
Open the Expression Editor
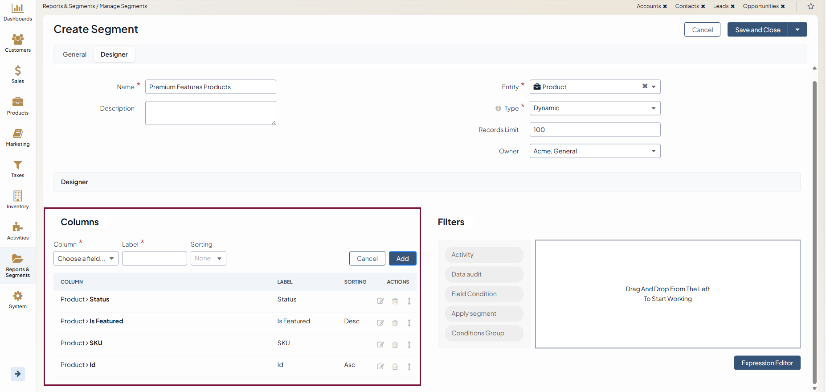(x=767, y=363)
